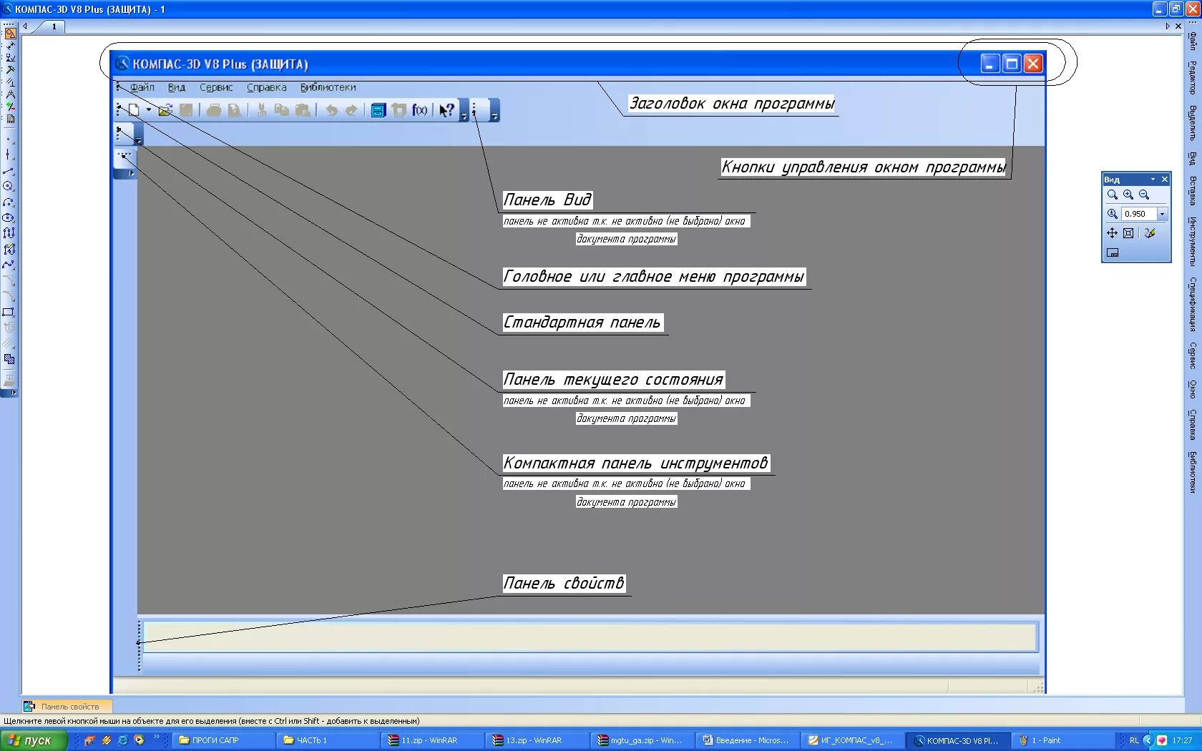The width and height of the screenshot is (1202, 751).
Task: Open the Редактор vertical menu
Action: 1193,78
